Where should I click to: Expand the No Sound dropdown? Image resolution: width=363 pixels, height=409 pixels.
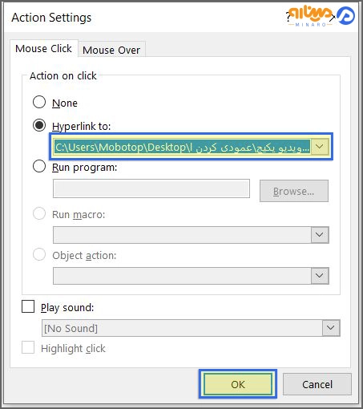tap(331, 328)
